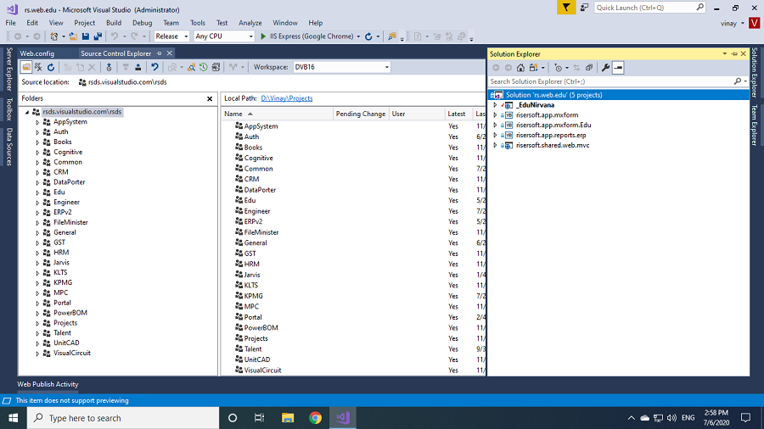Collapse the rsds.visualstudio.com\rsds root node
Image resolution: width=764 pixels, height=429 pixels.
[x=27, y=112]
